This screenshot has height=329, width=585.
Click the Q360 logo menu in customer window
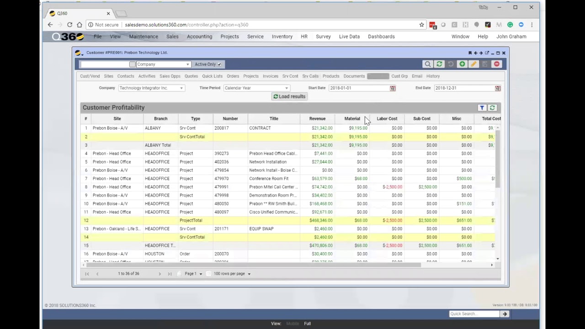click(78, 53)
